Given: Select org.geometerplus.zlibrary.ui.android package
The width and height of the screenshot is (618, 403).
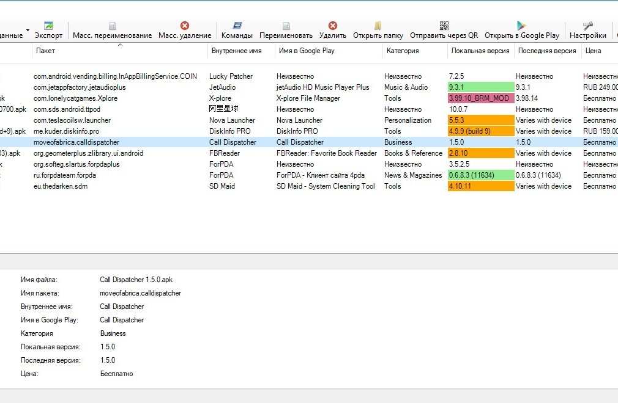Looking at the screenshot, I should (88, 153).
